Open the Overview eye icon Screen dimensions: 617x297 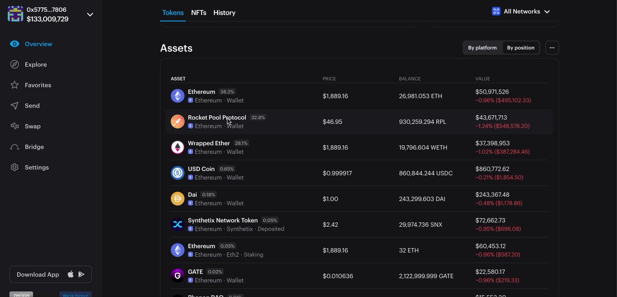[x=14, y=44]
